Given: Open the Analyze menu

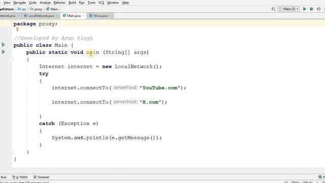Looking at the screenshot, I should click(x=45, y=3).
